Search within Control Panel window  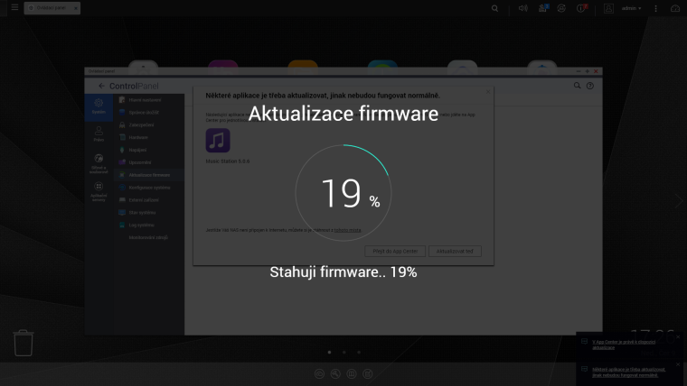tap(577, 86)
